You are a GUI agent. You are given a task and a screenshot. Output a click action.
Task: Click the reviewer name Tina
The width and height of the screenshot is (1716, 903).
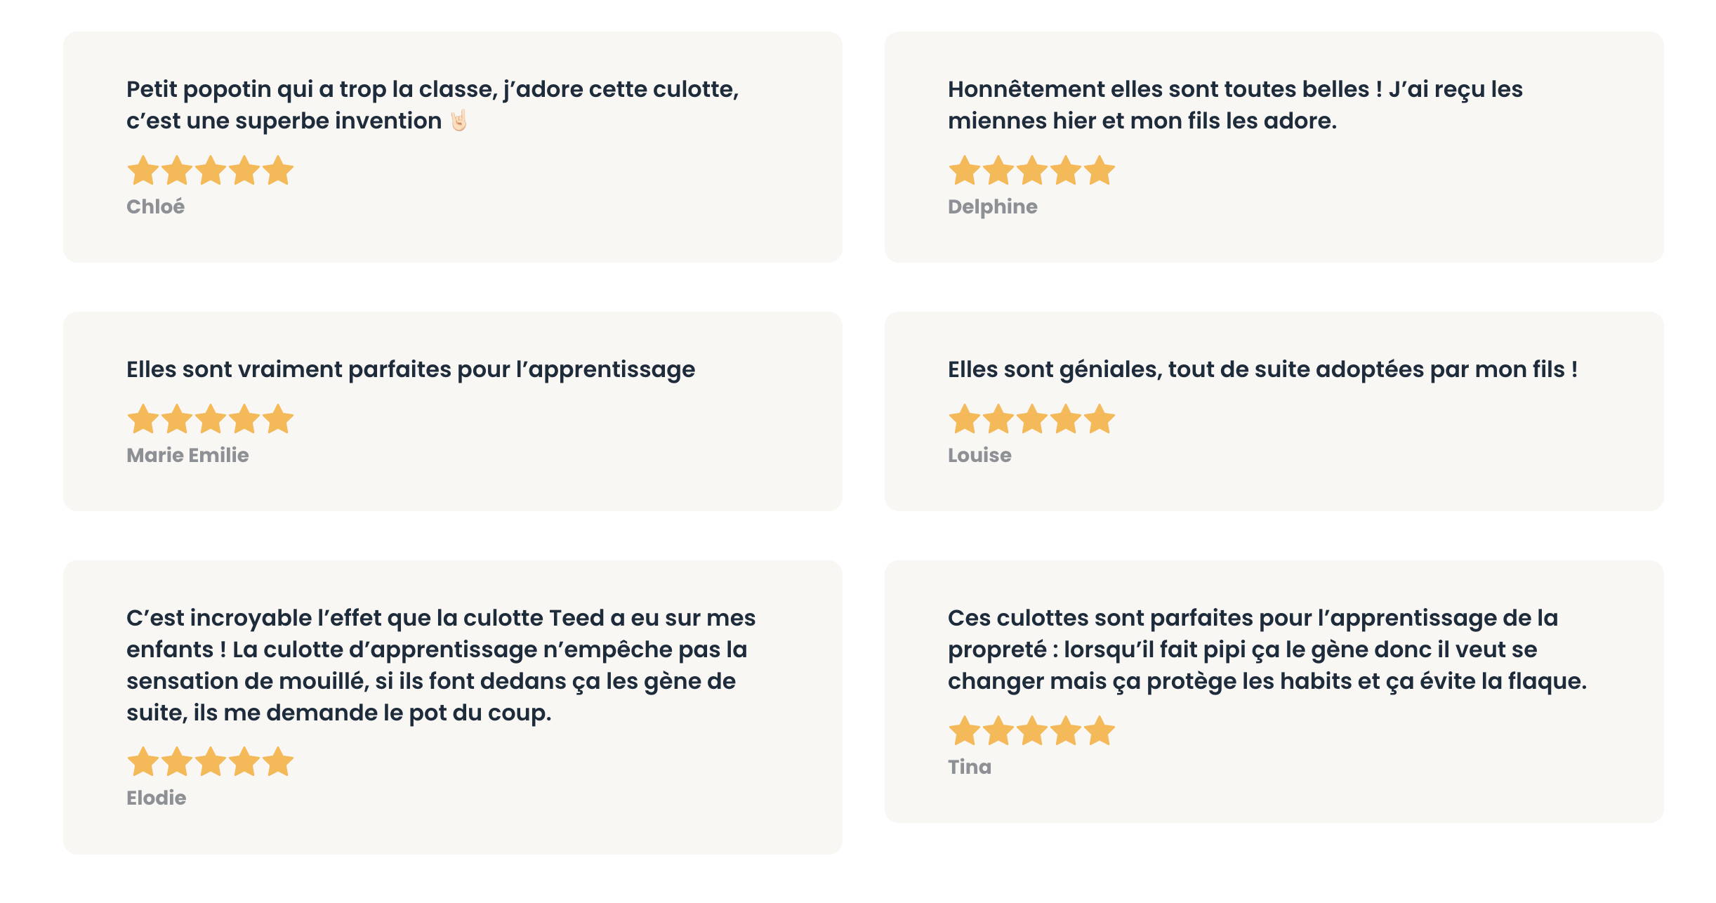(970, 767)
